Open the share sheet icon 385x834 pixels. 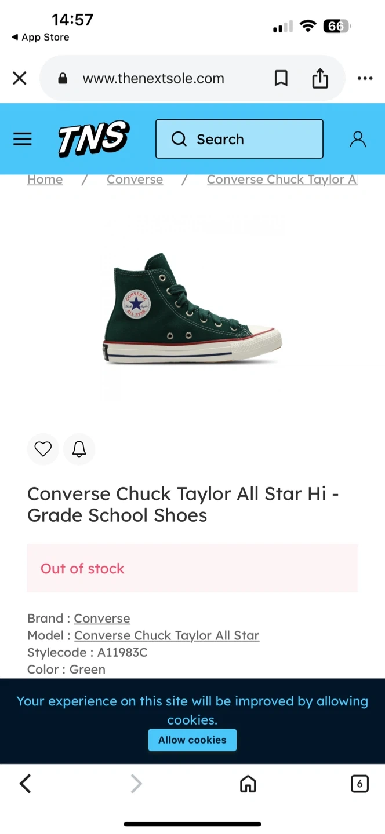320,78
